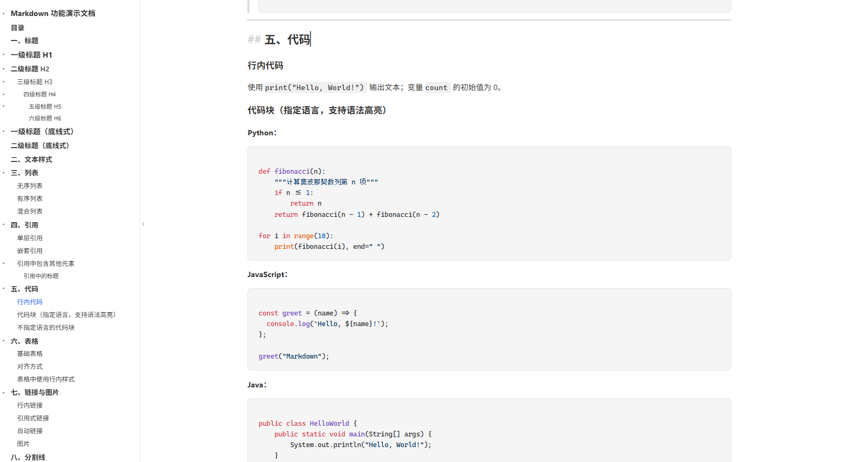Select 无序列表 in the outline

point(30,186)
